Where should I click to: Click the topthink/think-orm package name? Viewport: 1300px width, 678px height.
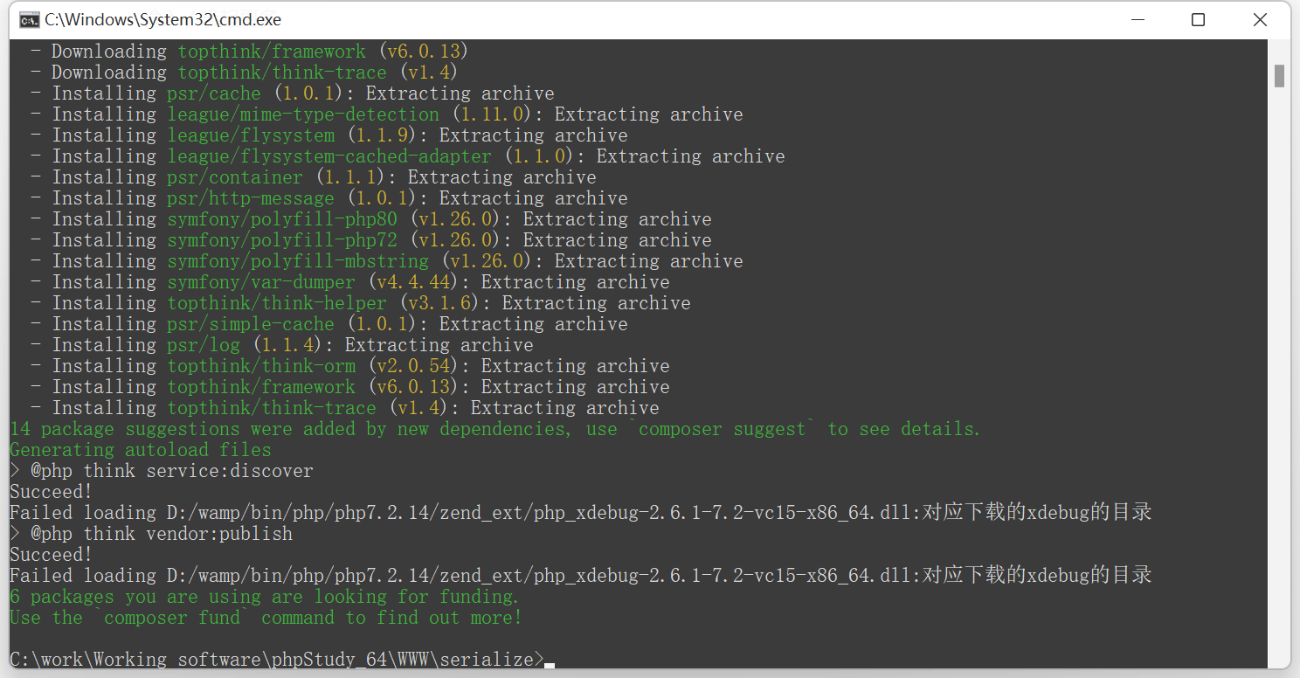(x=262, y=366)
